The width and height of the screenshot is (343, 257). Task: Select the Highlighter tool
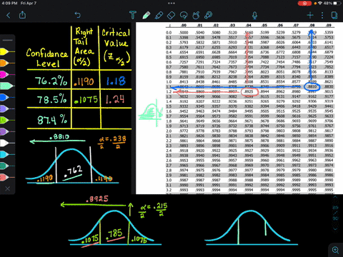[159, 16]
